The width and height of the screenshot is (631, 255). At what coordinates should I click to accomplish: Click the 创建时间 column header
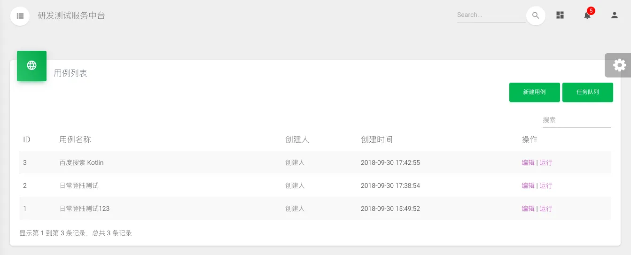point(376,139)
